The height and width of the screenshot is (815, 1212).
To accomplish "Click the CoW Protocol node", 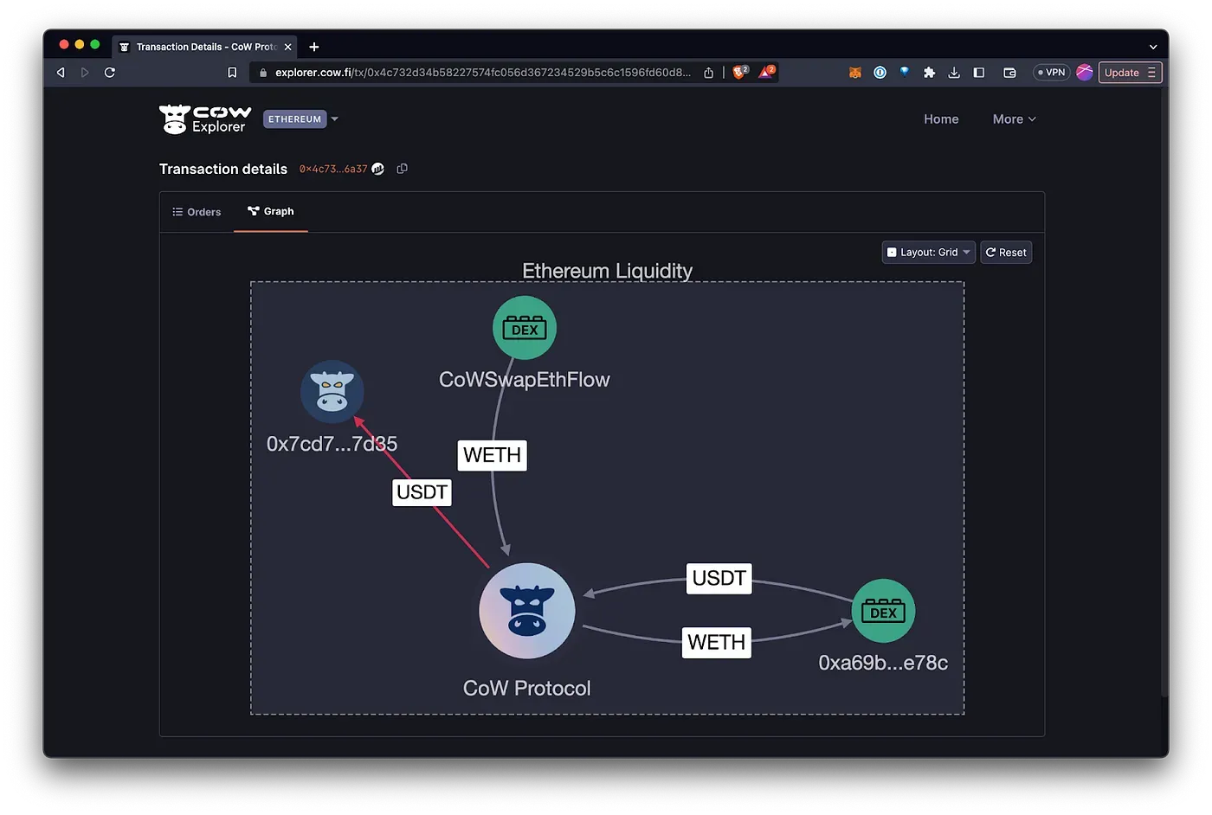I will [527, 611].
